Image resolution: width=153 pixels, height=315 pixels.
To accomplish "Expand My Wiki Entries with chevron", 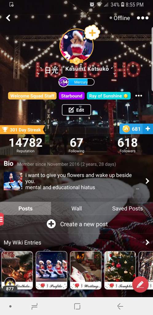I will click(147, 242).
